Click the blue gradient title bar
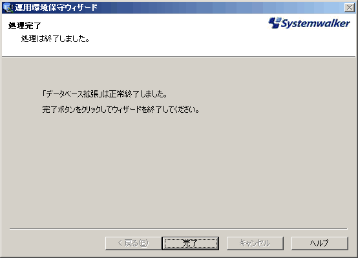This screenshot has width=358, height=258. pos(219,8)
